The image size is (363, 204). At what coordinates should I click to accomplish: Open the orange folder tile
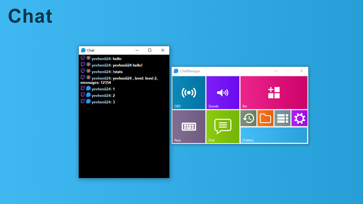265,118
